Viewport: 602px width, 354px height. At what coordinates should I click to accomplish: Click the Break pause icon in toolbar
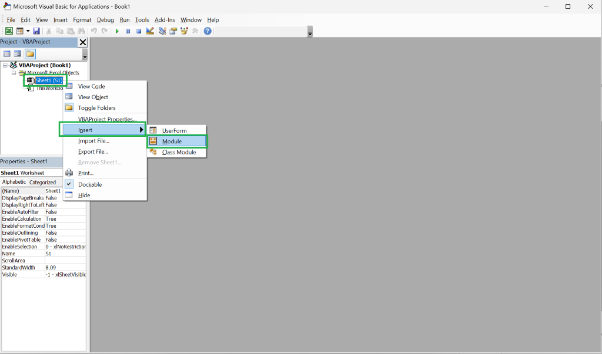click(128, 31)
